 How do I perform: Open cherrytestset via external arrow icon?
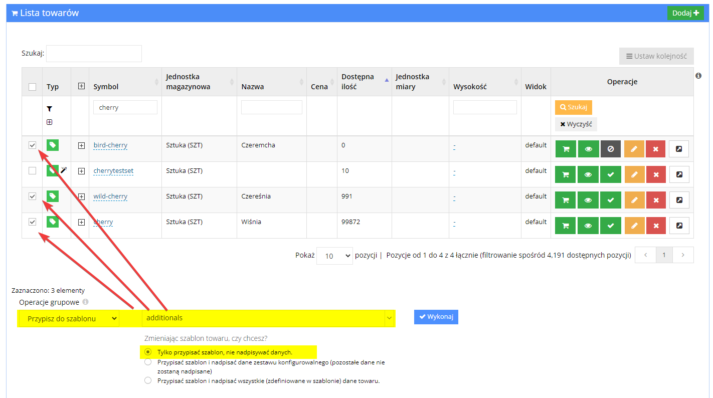(x=679, y=174)
